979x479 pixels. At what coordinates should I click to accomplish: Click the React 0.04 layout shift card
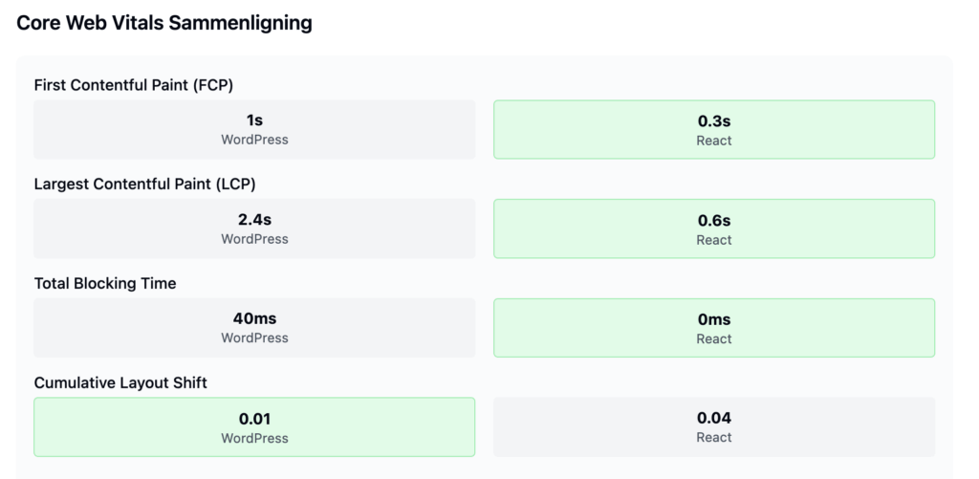[714, 427]
